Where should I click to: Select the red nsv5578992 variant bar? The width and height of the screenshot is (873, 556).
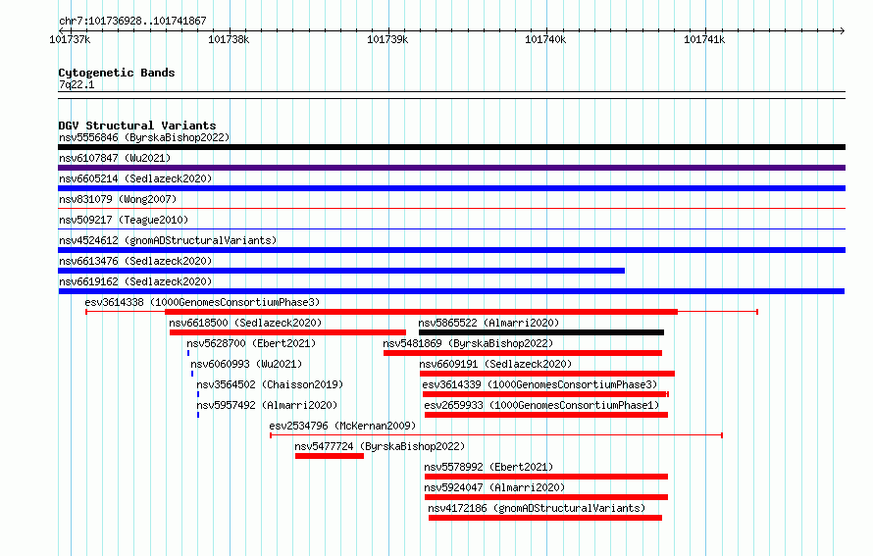tap(546, 477)
